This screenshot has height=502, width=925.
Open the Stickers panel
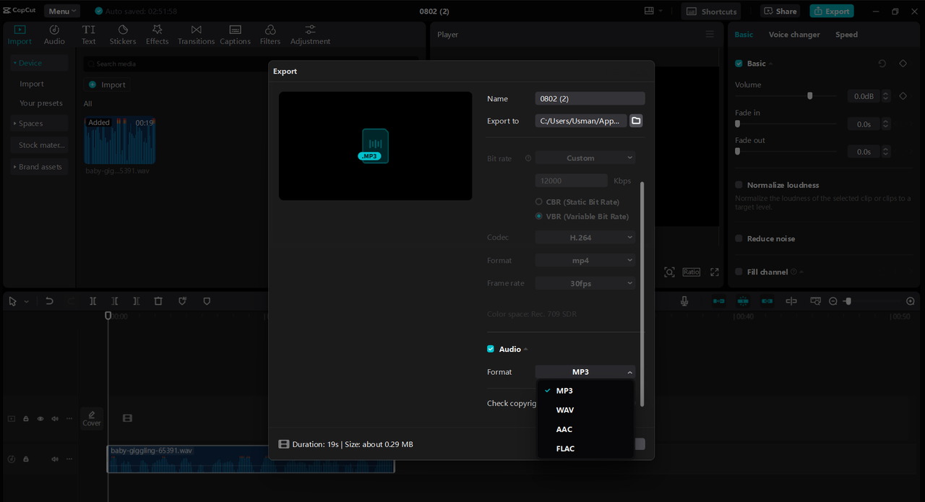(x=122, y=34)
